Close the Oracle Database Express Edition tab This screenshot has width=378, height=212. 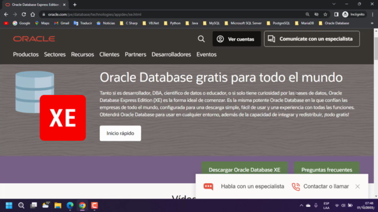pos(64,5)
